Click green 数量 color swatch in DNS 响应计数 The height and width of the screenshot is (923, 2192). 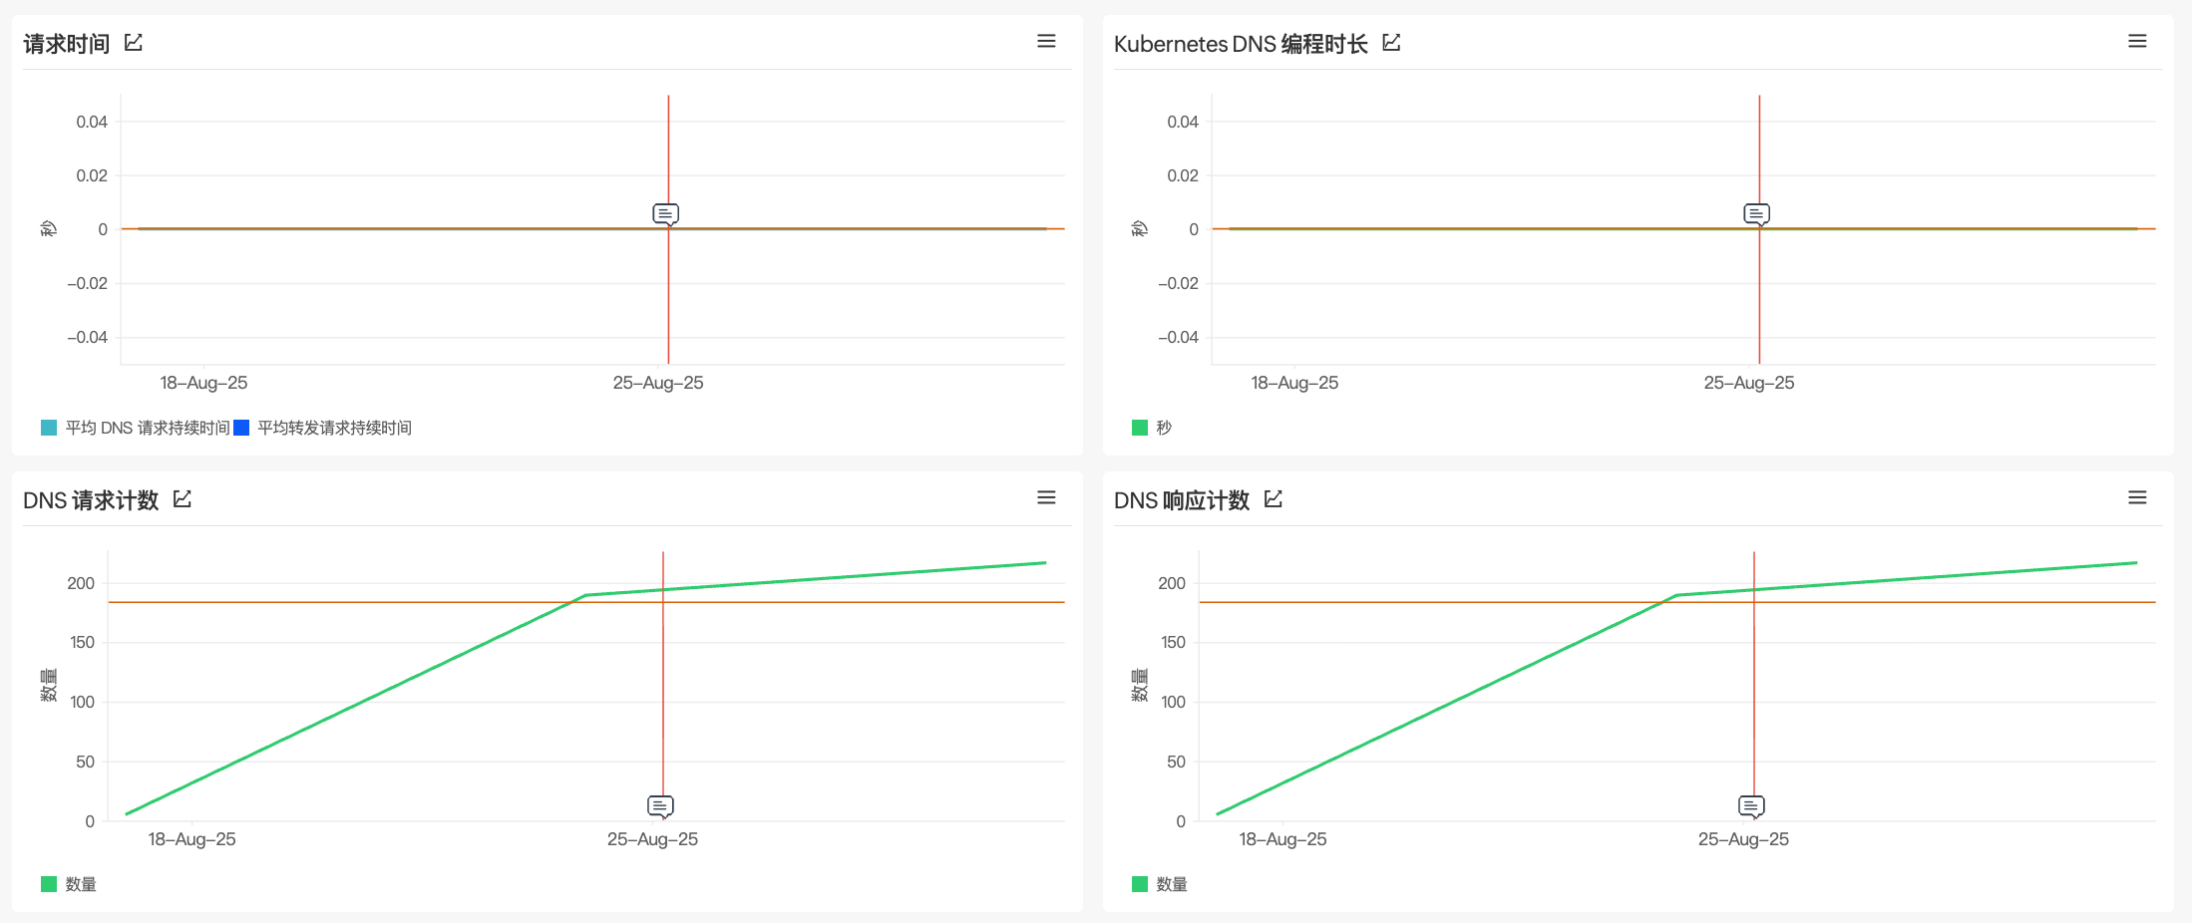(x=1140, y=884)
